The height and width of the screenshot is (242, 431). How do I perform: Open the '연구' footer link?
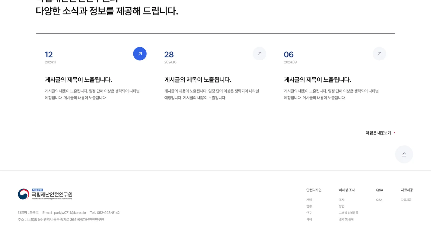309,213
